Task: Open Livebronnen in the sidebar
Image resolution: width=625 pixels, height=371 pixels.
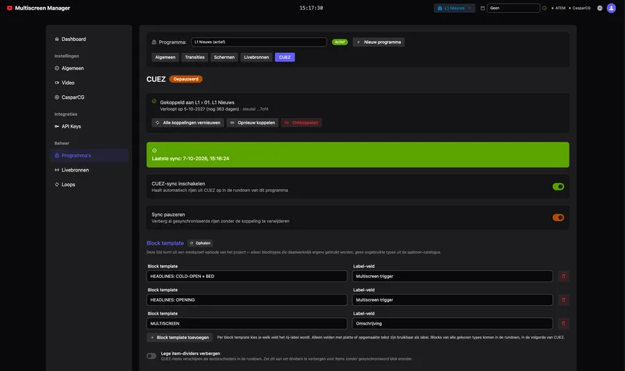Action: 89,170
